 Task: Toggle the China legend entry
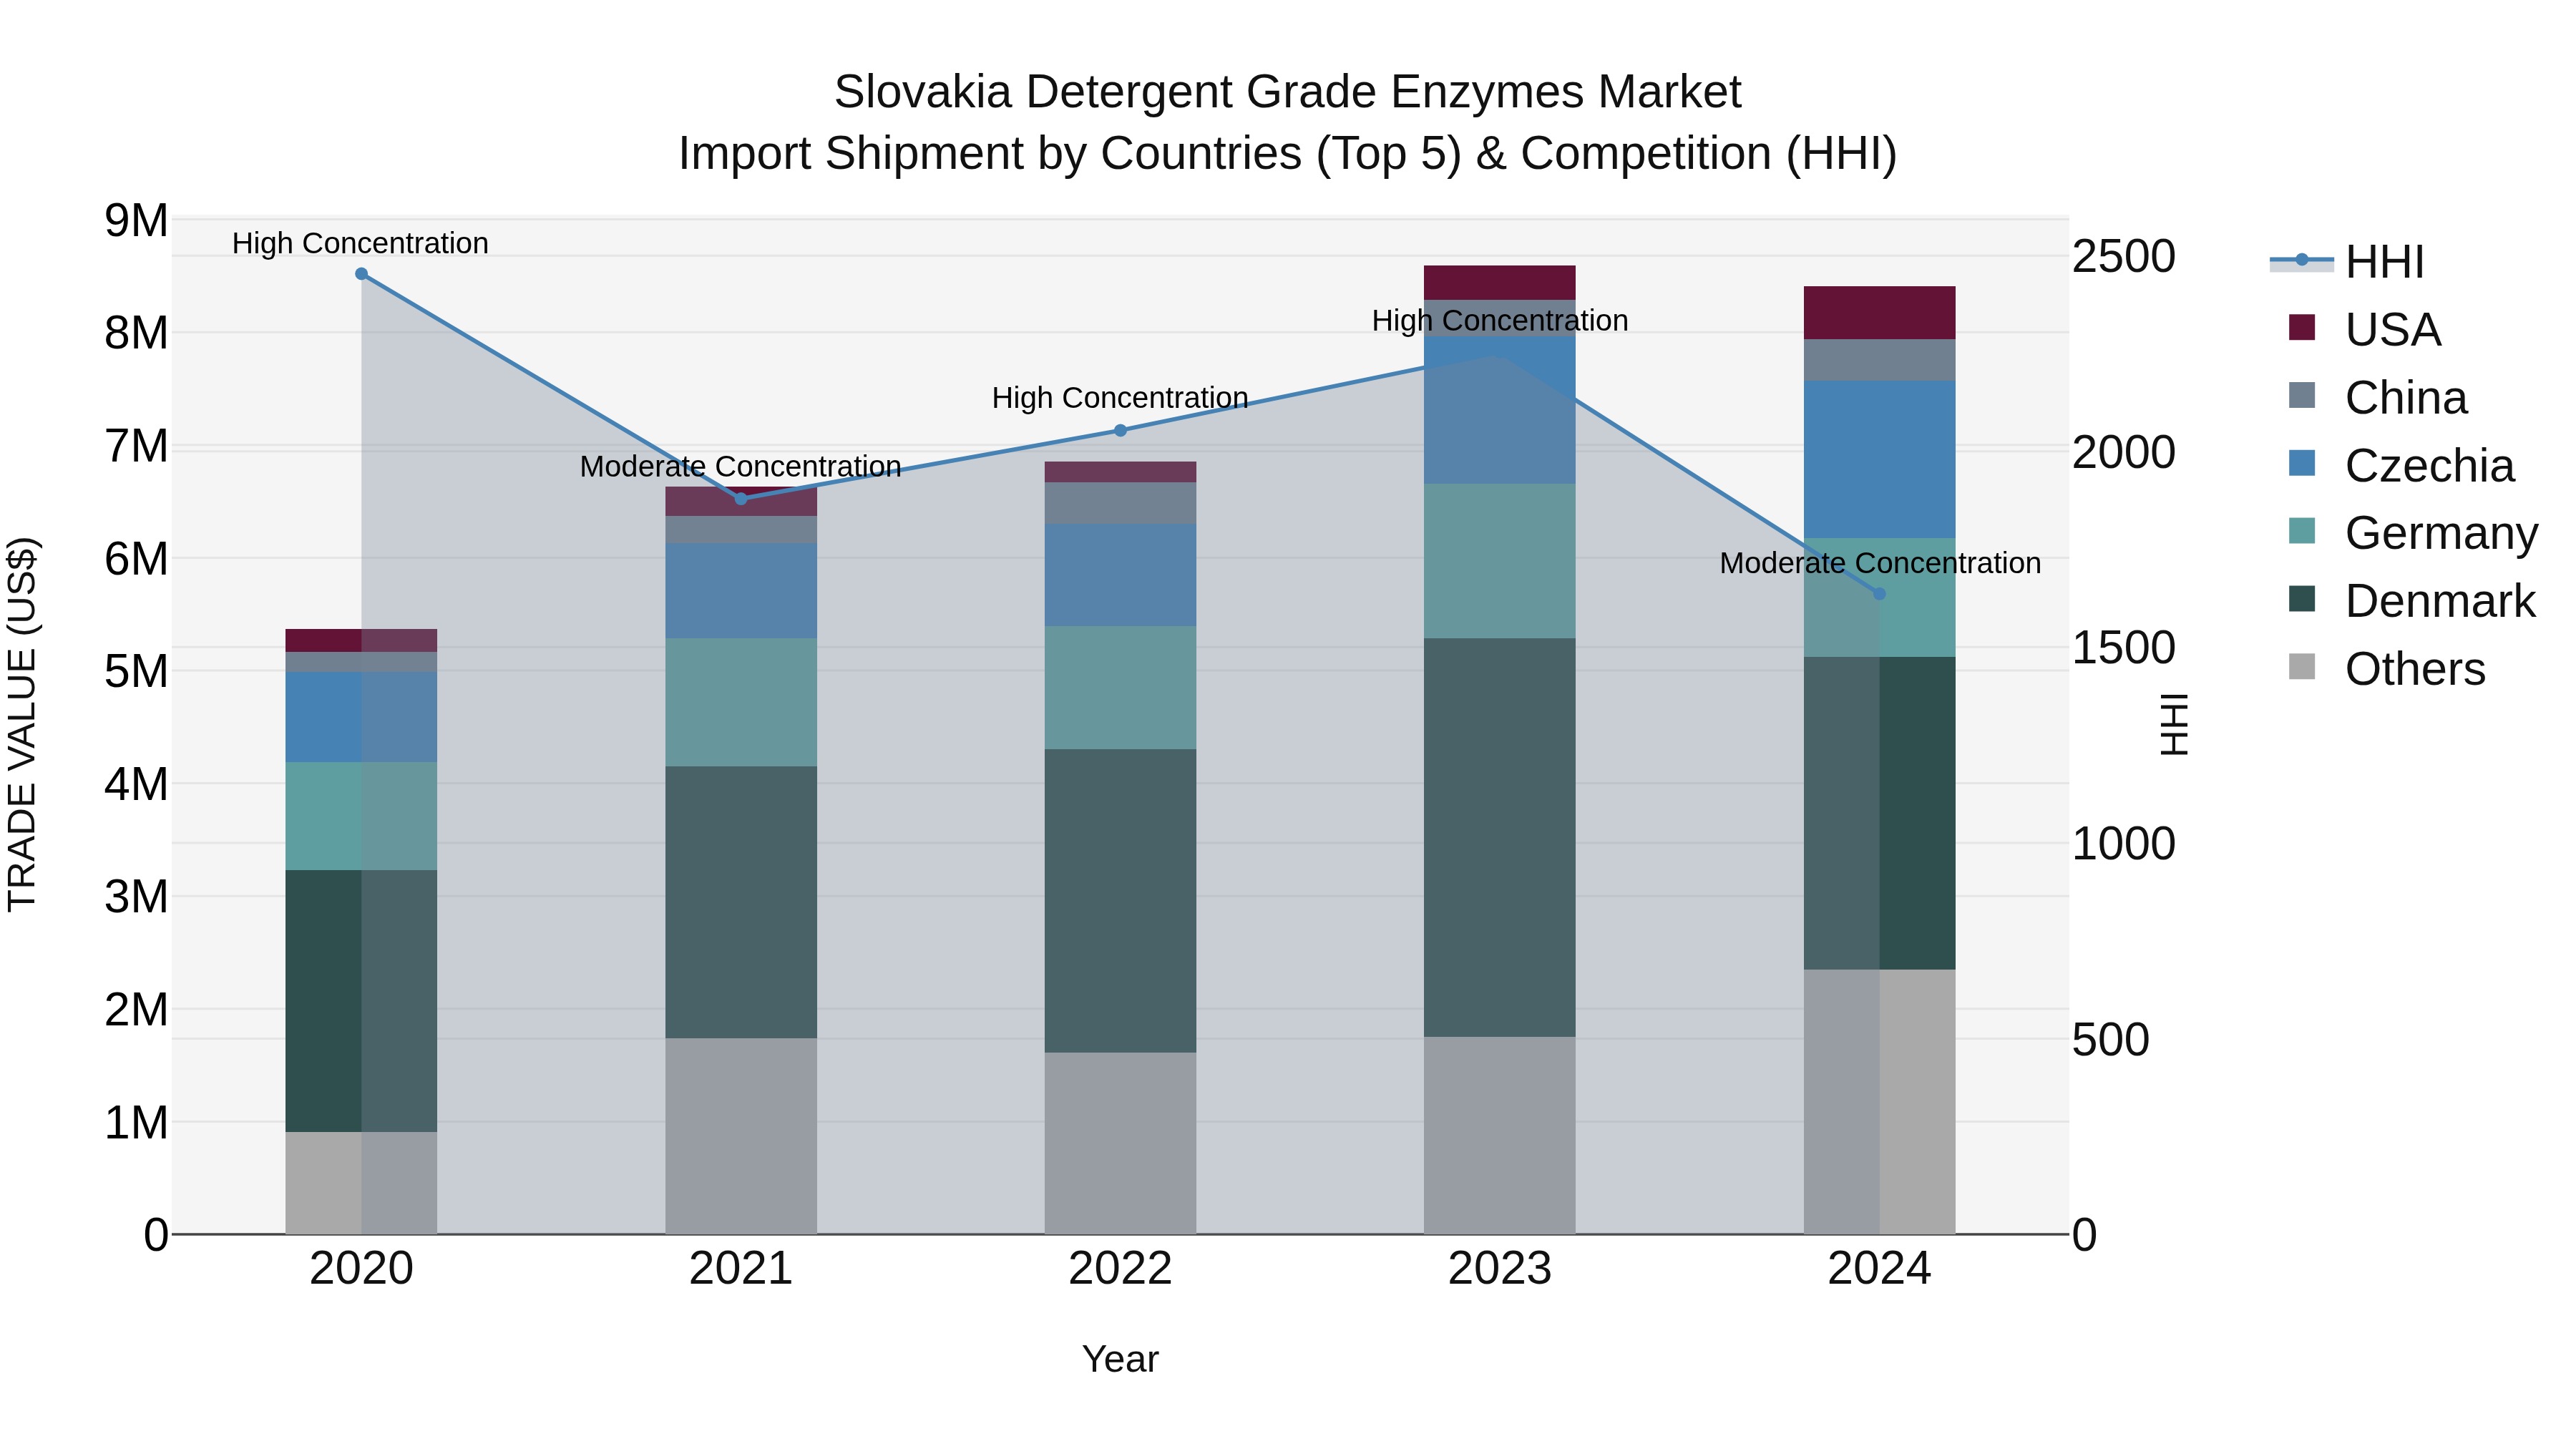(2379, 397)
